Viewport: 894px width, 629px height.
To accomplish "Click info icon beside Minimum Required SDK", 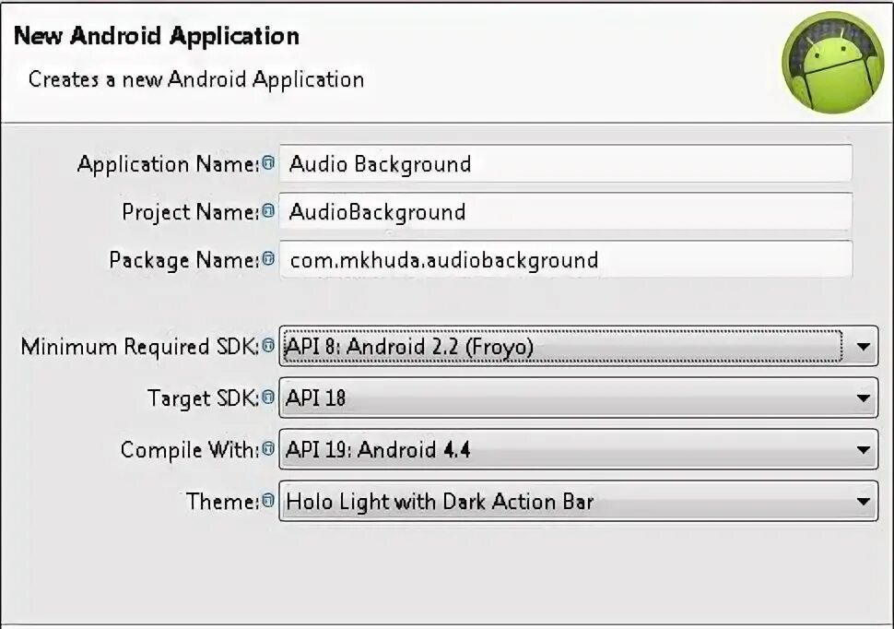I will point(268,346).
